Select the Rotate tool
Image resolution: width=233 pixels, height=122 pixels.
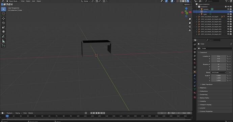tap(3, 23)
